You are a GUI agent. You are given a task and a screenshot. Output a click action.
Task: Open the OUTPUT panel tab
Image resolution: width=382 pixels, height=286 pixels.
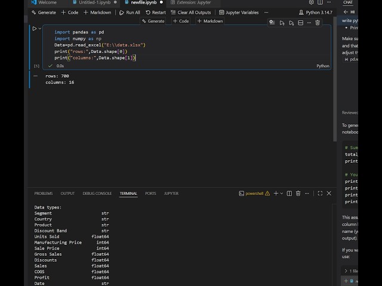click(x=67, y=193)
